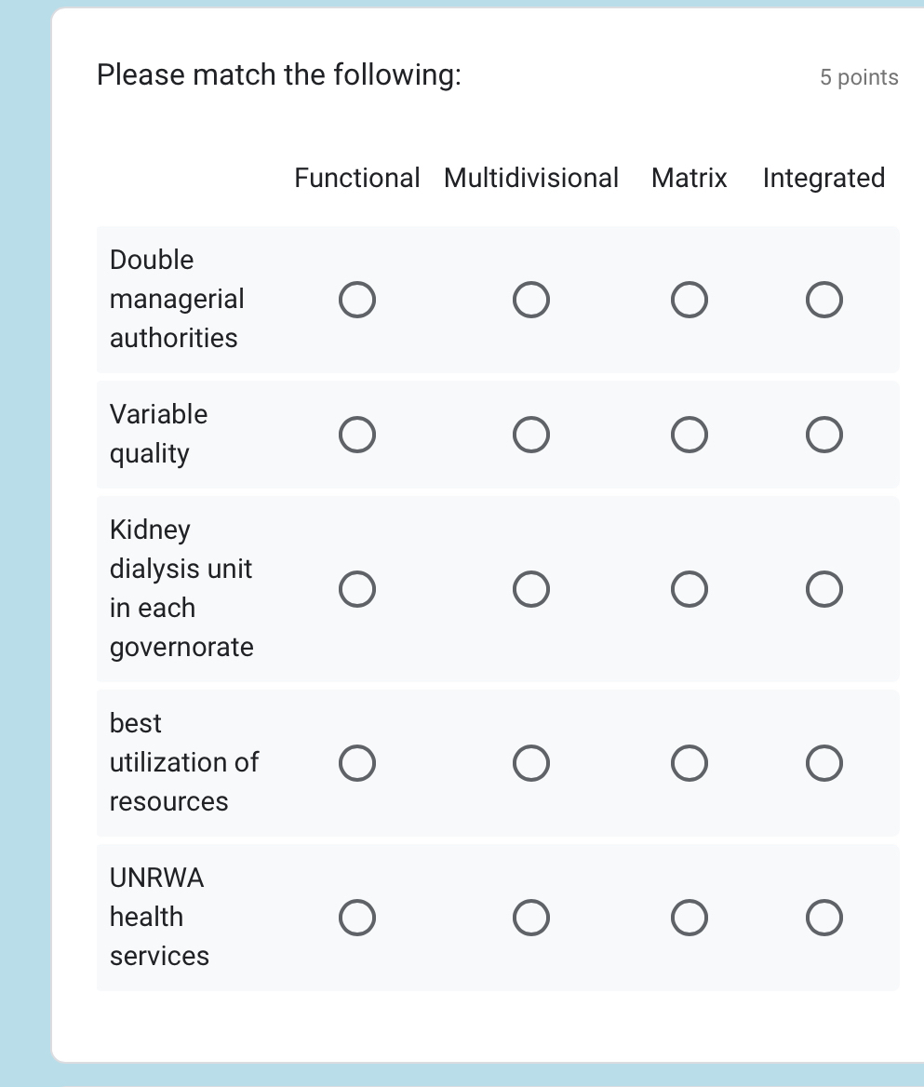The width and height of the screenshot is (924, 1087).
Task: Select Integrated for Variable quality
Action: 824,434
